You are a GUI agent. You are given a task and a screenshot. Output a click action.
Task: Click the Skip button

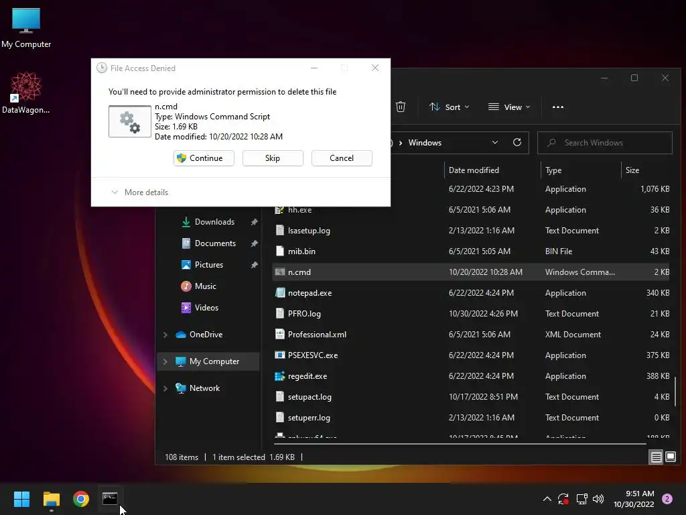(x=273, y=158)
